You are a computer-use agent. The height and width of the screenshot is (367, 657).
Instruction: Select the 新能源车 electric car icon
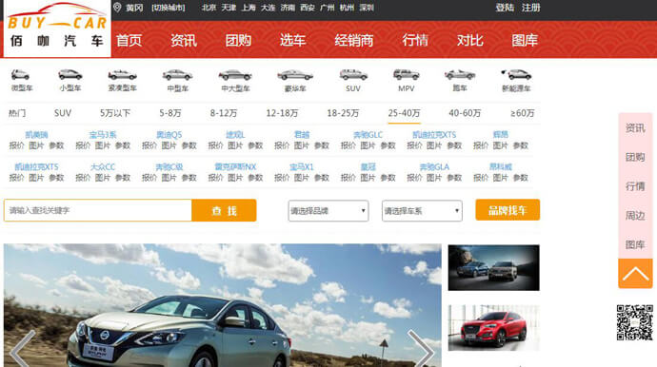click(516, 75)
